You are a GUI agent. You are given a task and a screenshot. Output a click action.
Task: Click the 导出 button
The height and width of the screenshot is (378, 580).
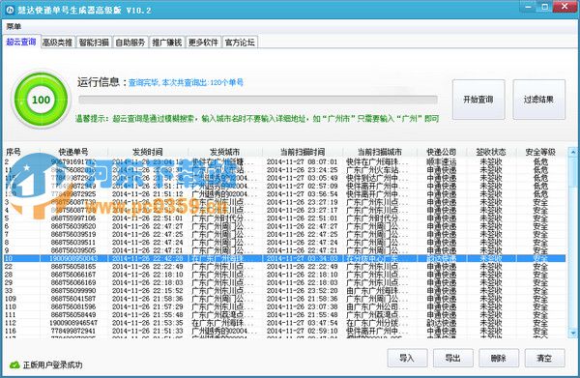(453, 358)
